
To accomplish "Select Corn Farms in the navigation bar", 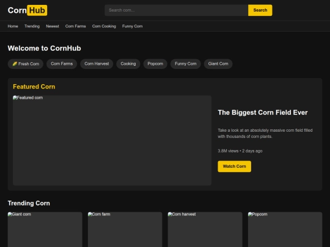I will point(76,26).
